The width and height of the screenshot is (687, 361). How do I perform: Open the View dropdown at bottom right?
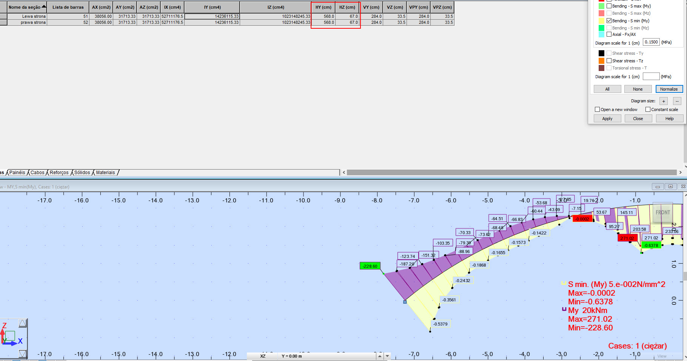662,356
